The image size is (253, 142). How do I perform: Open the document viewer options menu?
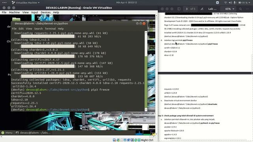tap(247, 9)
